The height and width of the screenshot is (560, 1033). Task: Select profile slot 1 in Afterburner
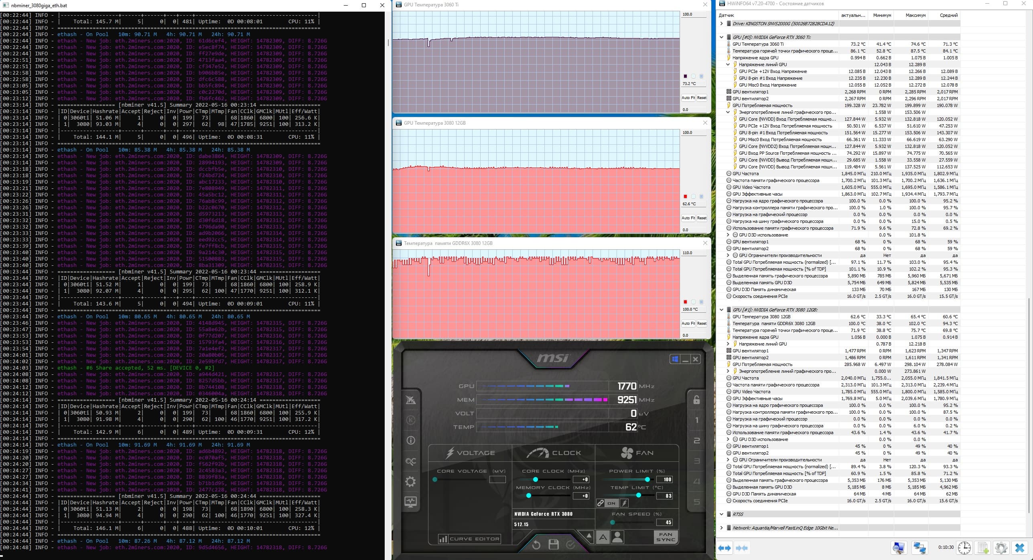(x=696, y=420)
